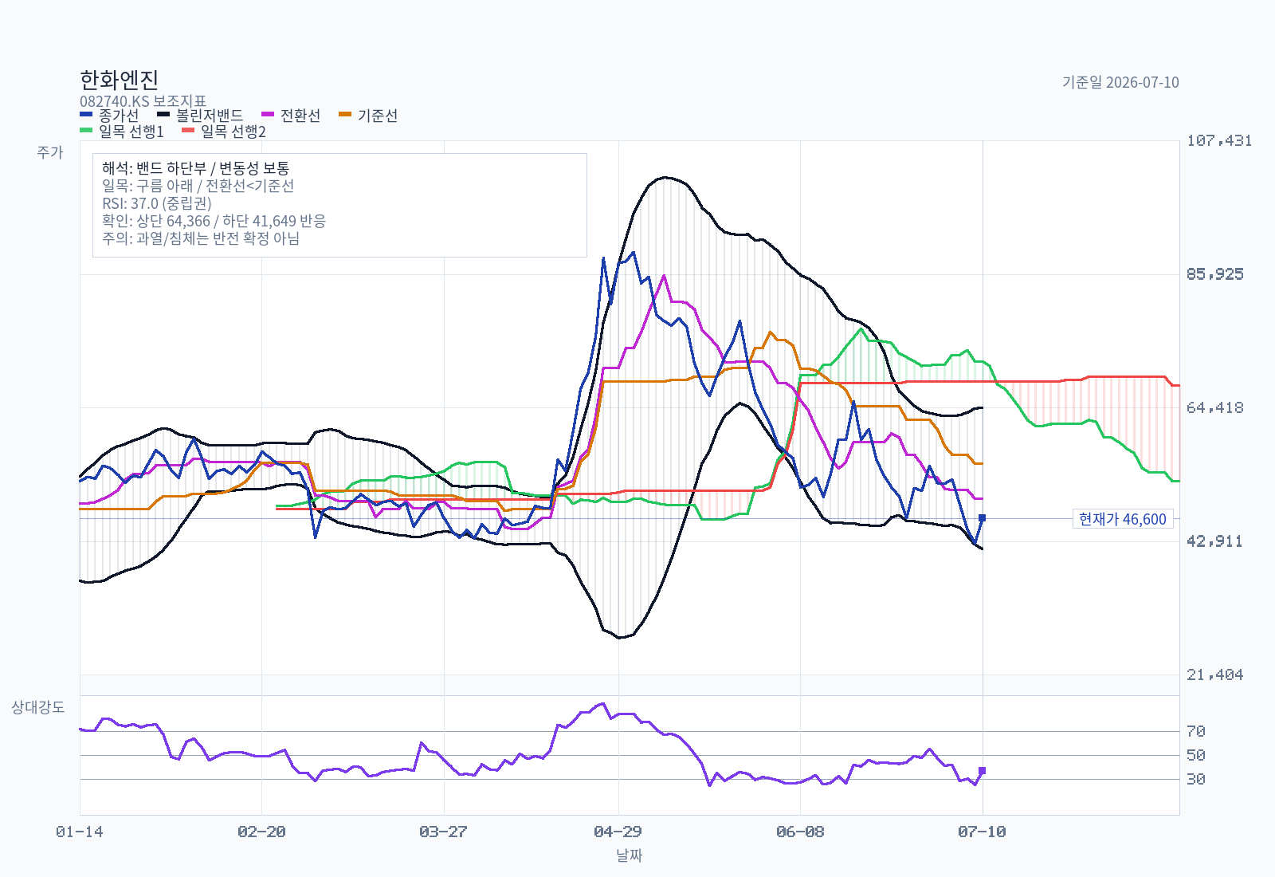1275x877 pixels.
Task: Click the 한화엔진 chart title
Action: [x=119, y=80]
